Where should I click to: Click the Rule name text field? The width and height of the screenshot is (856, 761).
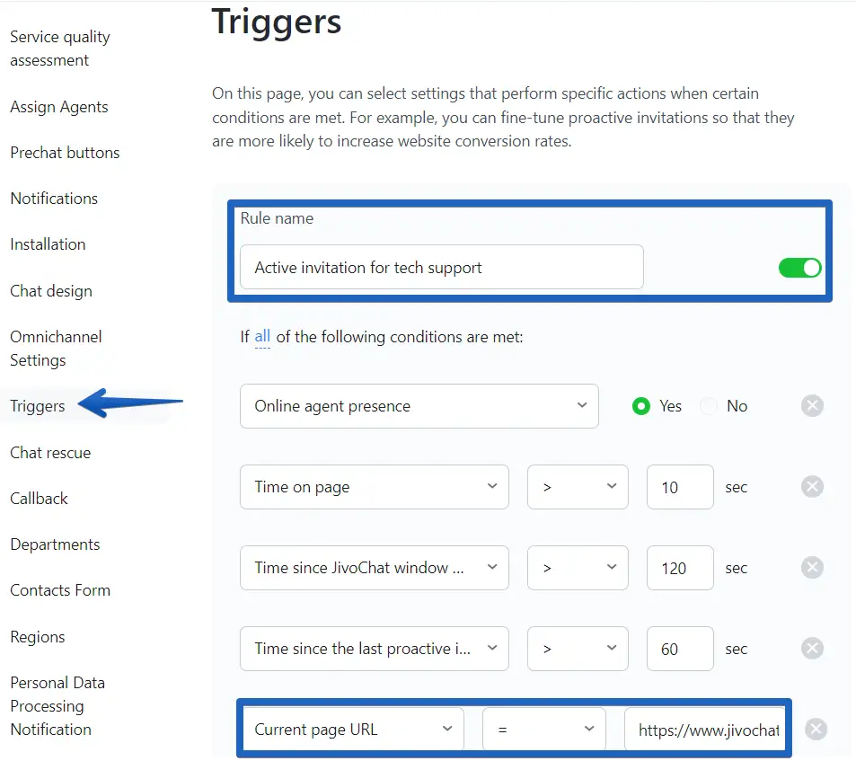click(441, 268)
